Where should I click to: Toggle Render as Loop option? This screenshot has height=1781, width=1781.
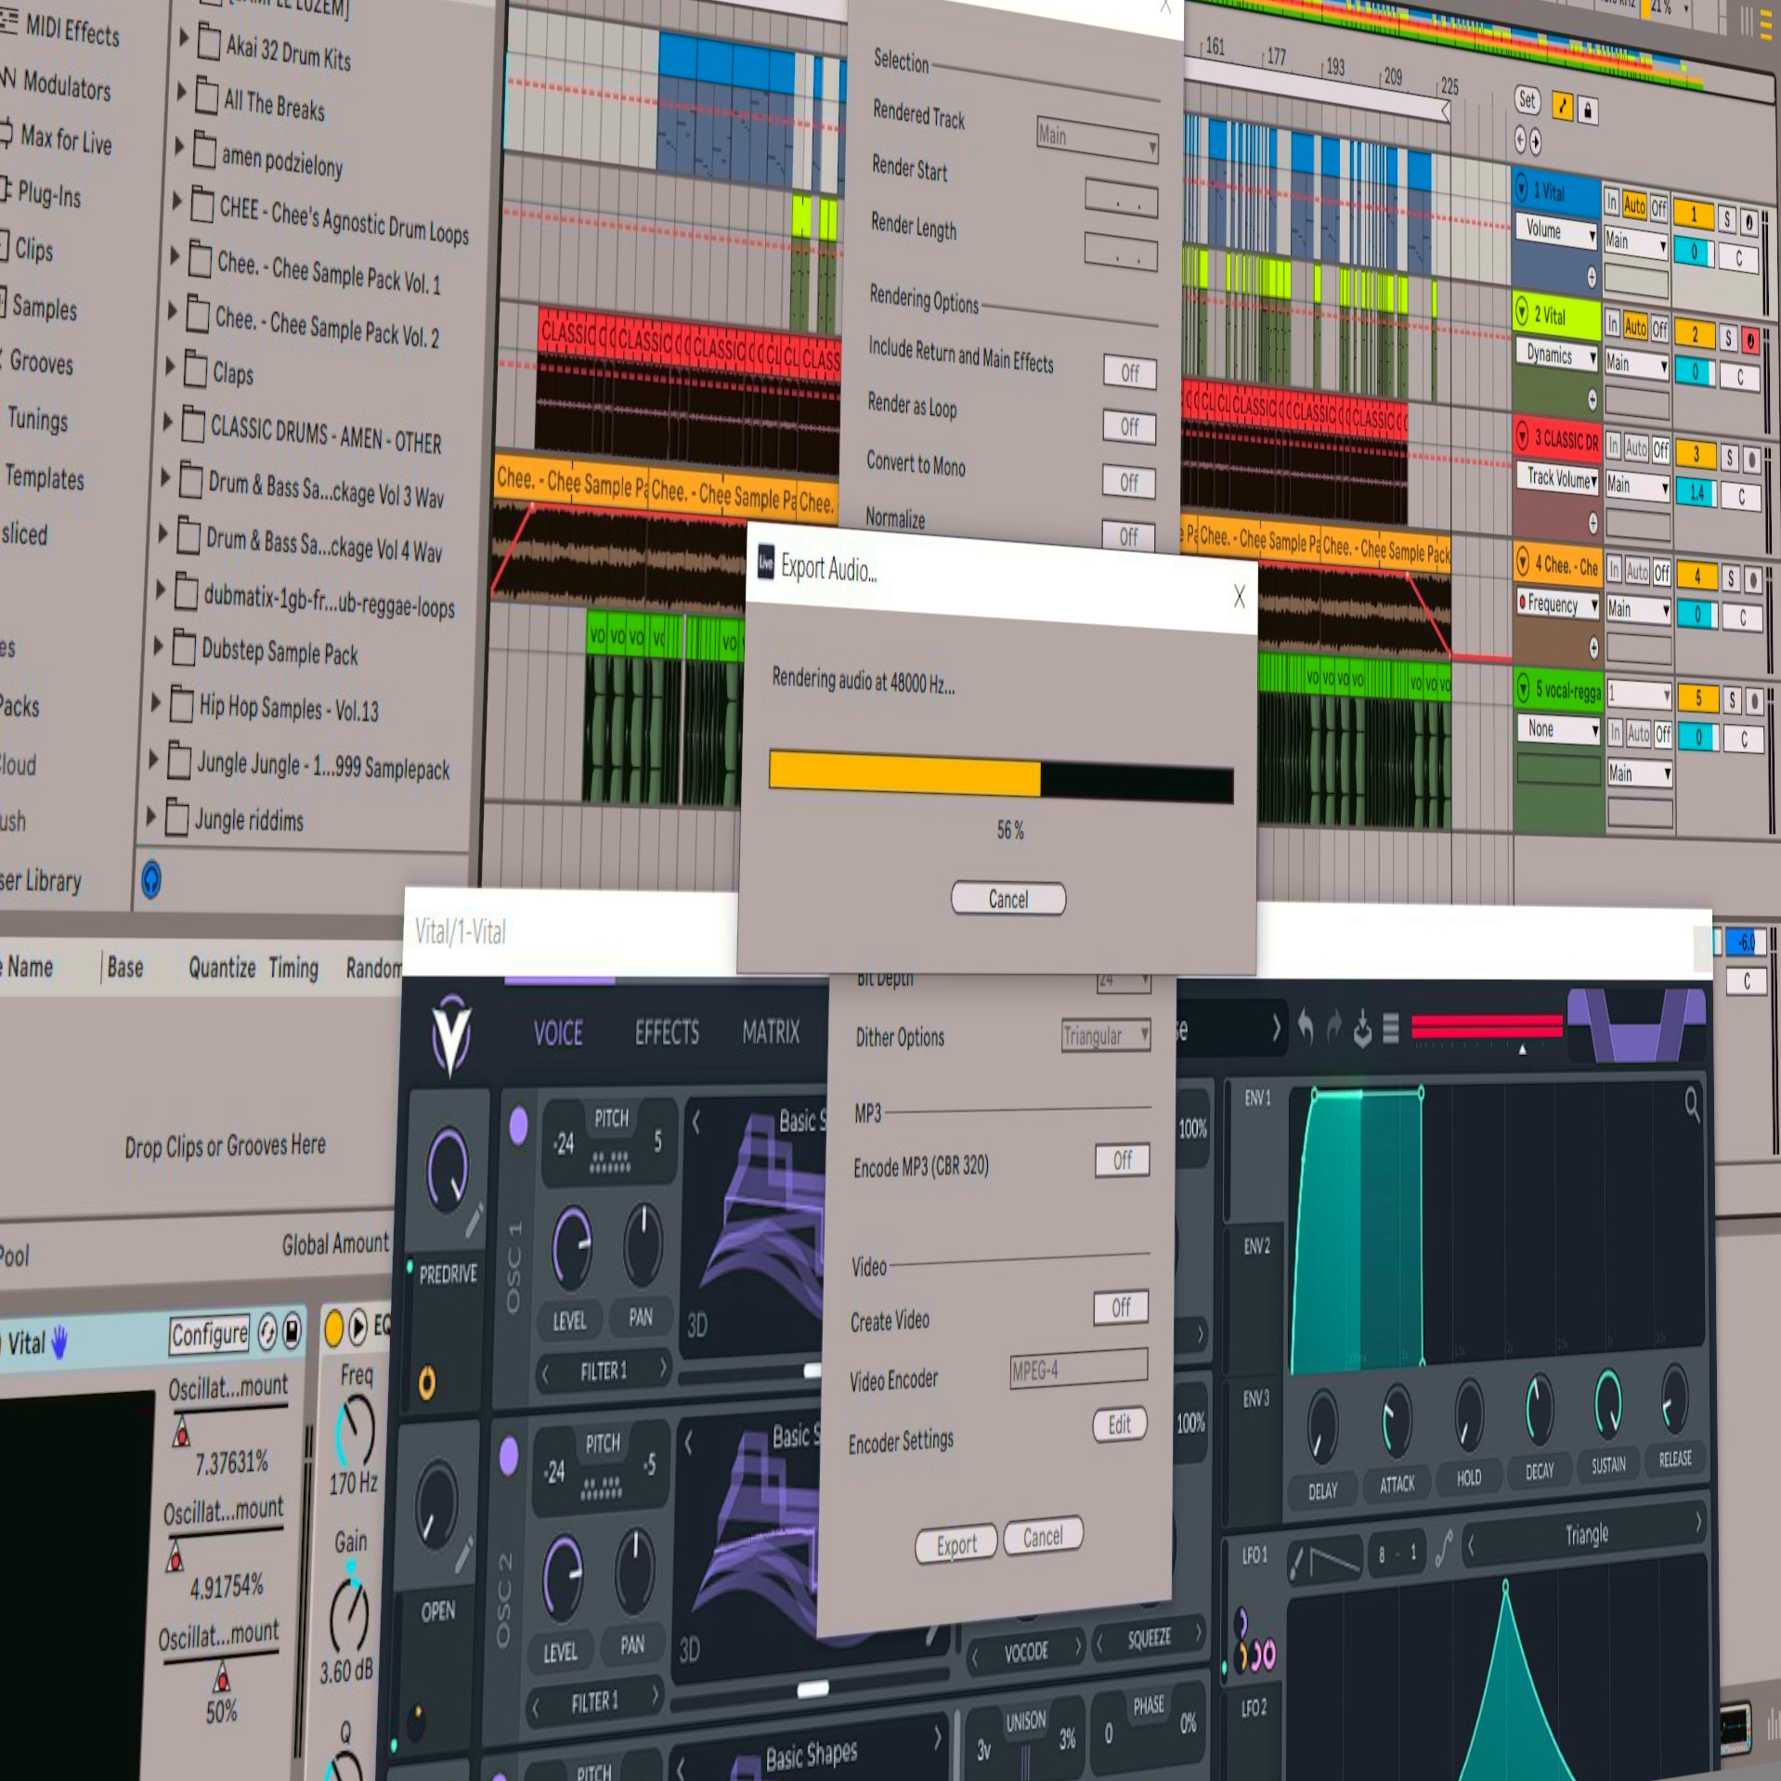coord(1128,427)
